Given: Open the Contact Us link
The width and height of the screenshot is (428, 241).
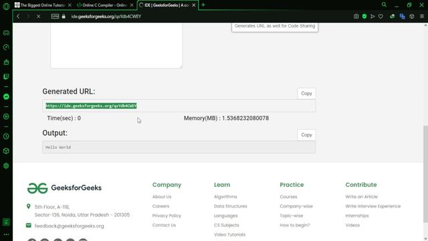Looking at the screenshot, I should tap(164, 225).
